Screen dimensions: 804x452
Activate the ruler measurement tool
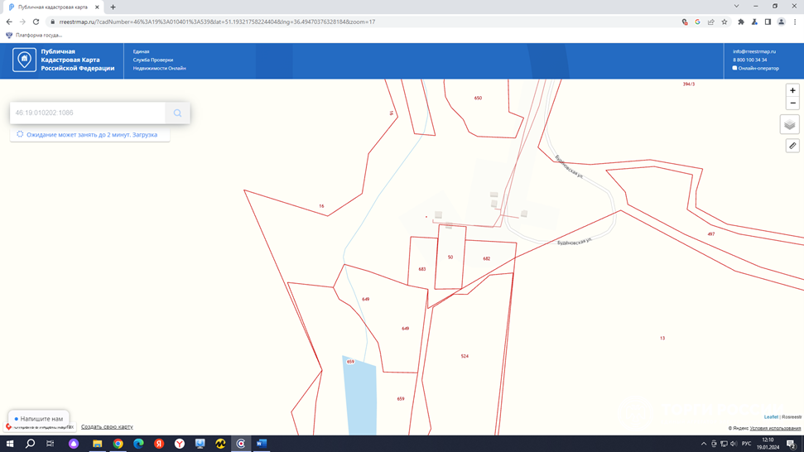(792, 146)
